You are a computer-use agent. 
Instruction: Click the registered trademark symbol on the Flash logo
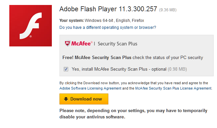coord(31,36)
